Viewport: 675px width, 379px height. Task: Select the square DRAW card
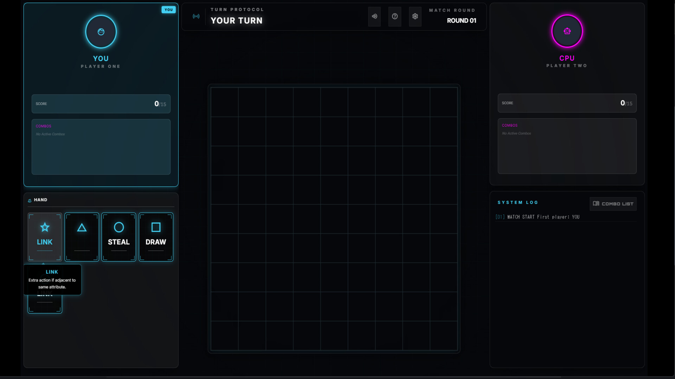(156, 237)
